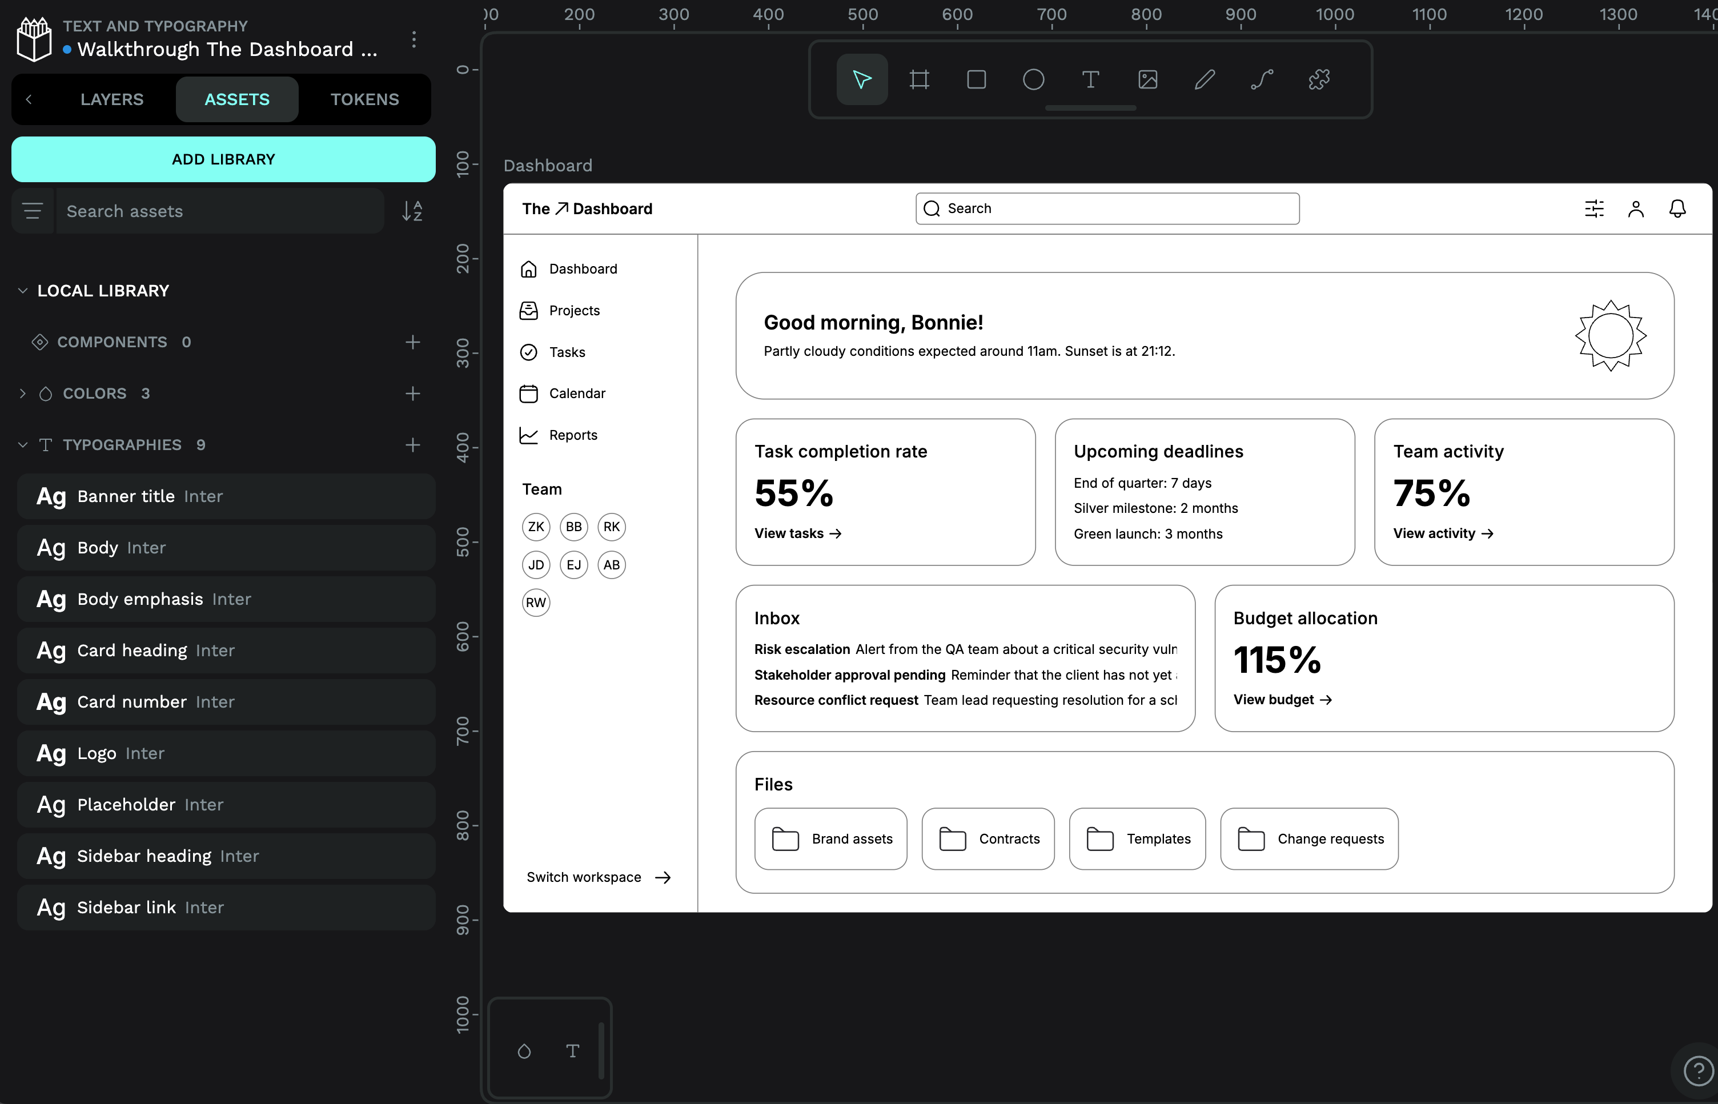Select the Move tool in toolbar
This screenshot has width=1718, height=1104.
(x=861, y=79)
